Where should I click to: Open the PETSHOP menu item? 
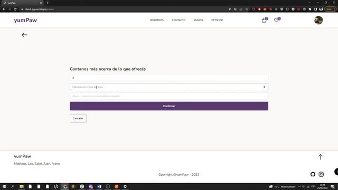point(217,20)
